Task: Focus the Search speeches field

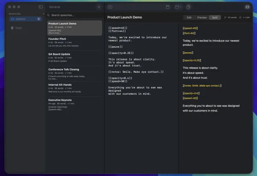Action: 75,15
